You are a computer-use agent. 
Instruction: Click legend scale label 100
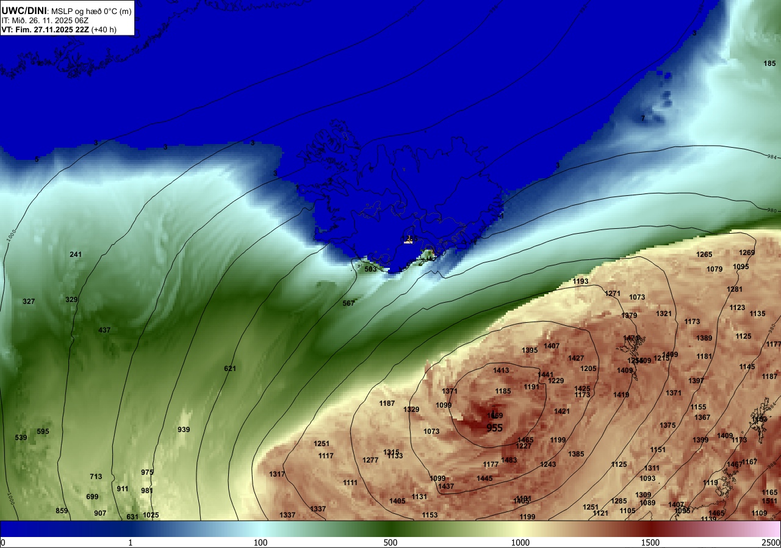[x=261, y=543]
